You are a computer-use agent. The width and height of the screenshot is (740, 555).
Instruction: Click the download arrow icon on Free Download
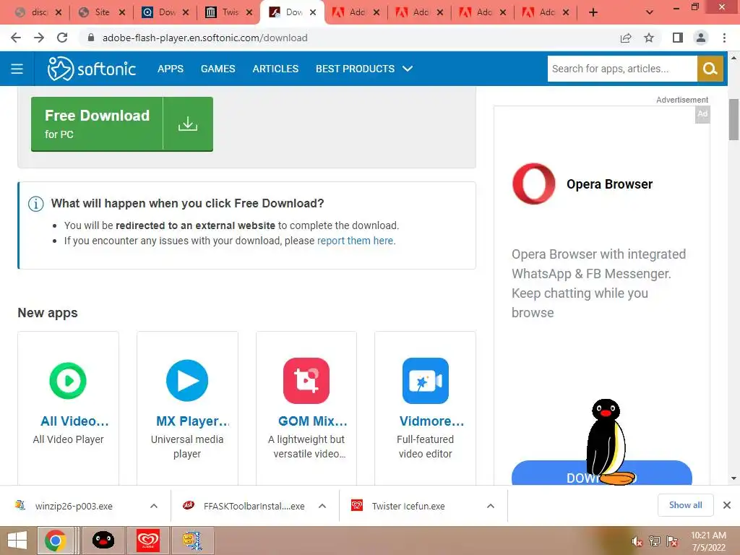[188, 124]
